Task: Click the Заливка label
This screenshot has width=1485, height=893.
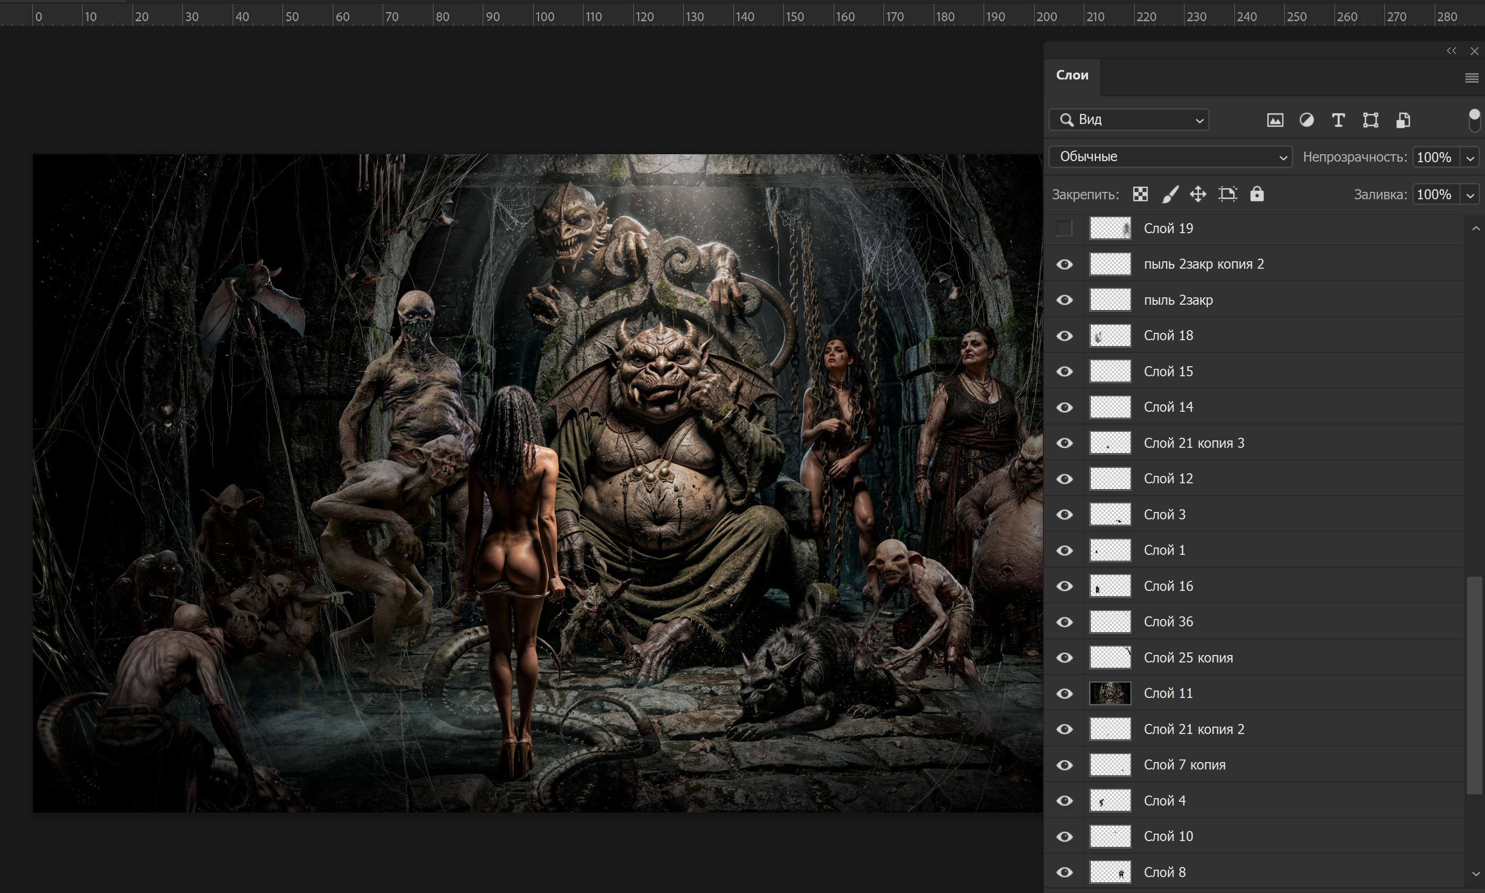Action: pos(1380,194)
